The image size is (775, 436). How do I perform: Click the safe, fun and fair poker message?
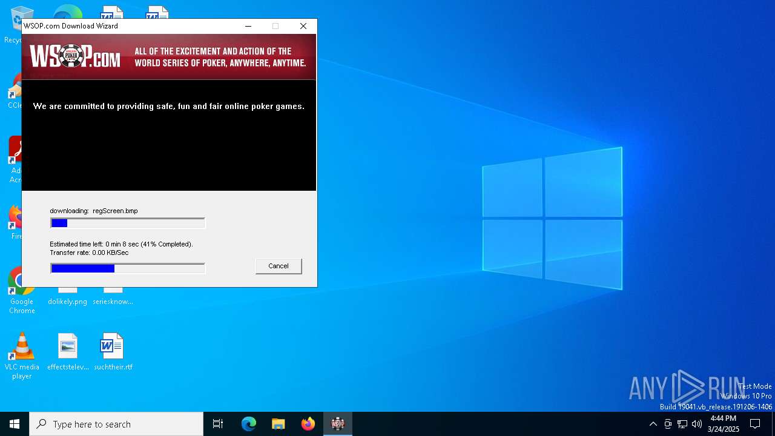[169, 106]
